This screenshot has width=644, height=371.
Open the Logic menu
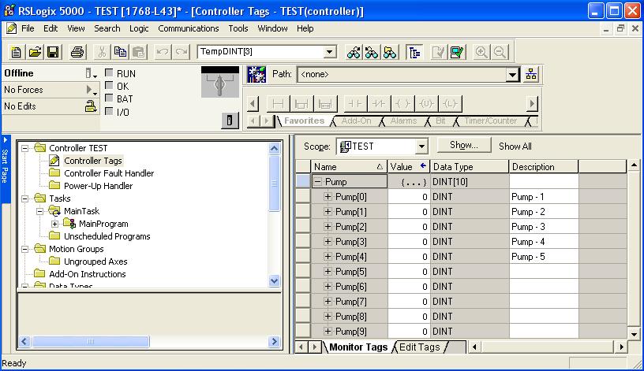pos(139,28)
